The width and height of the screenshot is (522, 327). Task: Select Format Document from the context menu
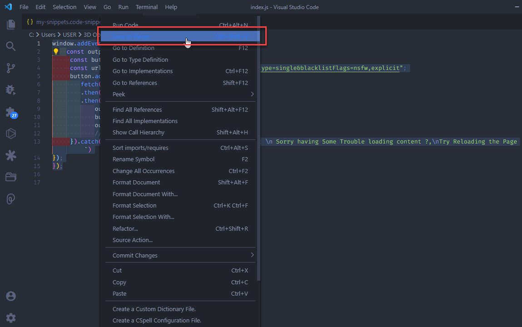point(136,182)
